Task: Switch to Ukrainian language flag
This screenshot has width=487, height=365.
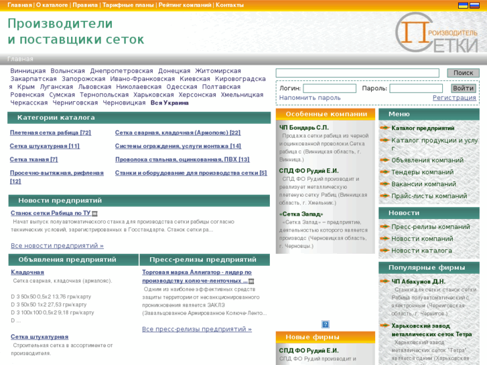Action: [463, 5]
